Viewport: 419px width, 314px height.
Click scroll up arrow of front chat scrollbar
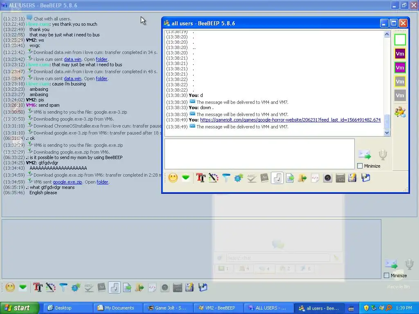[x=387, y=34]
